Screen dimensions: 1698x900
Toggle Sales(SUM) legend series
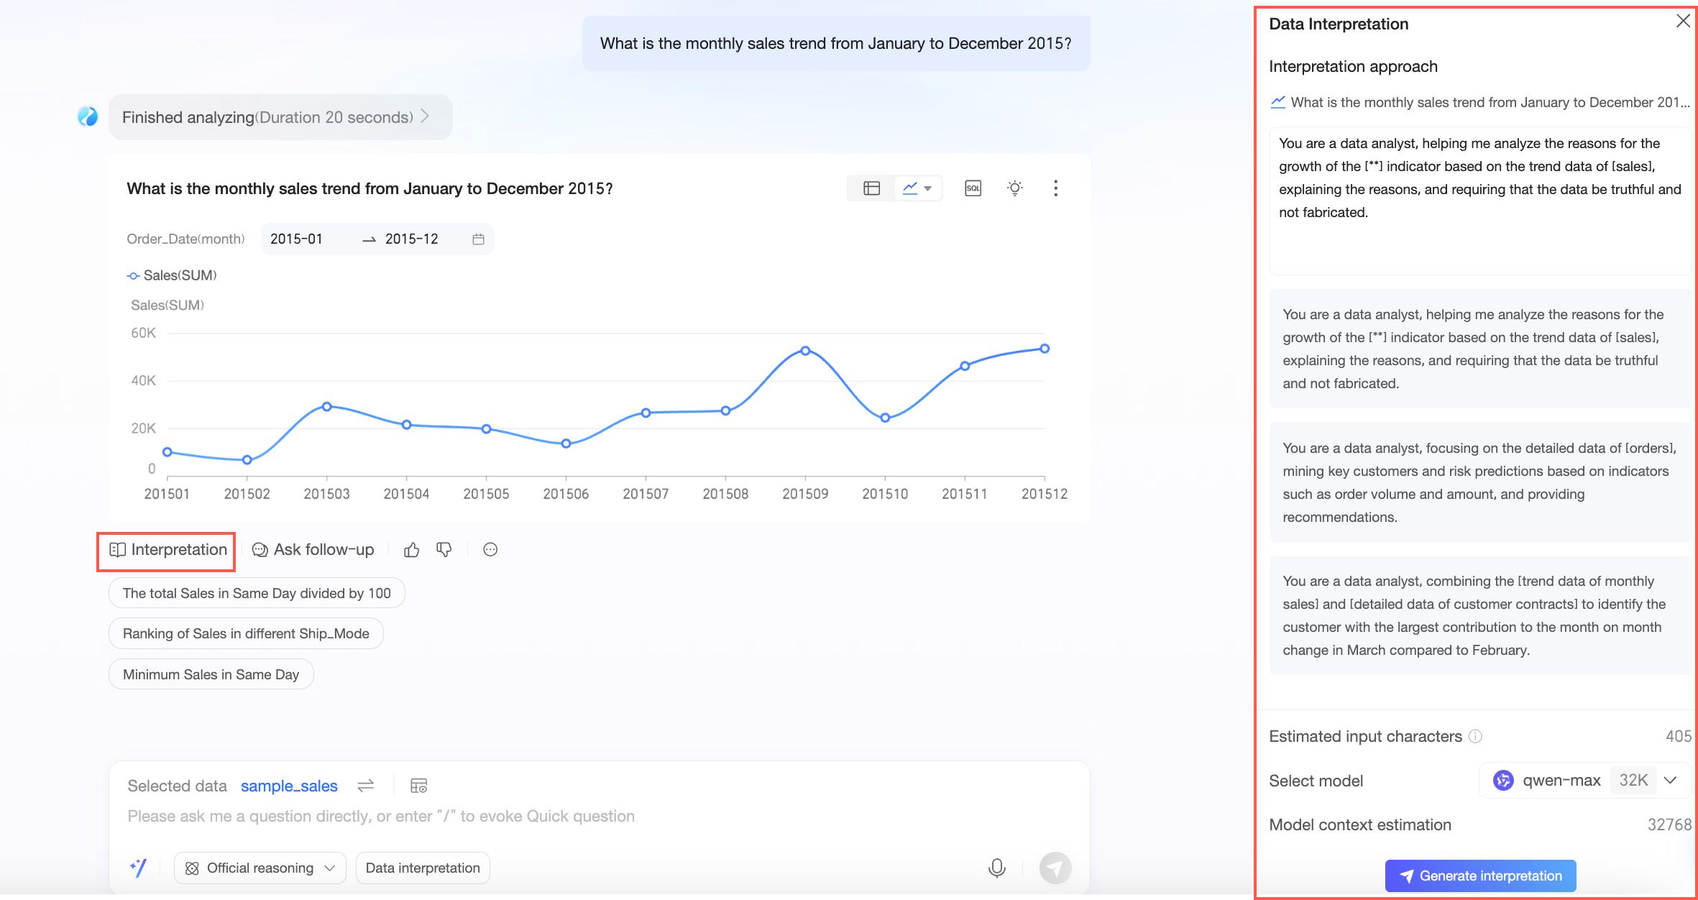pyautogui.click(x=172, y=275)
